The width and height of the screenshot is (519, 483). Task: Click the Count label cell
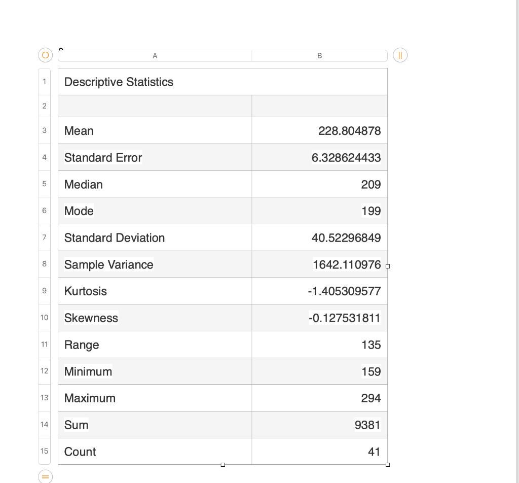(155, 452)
